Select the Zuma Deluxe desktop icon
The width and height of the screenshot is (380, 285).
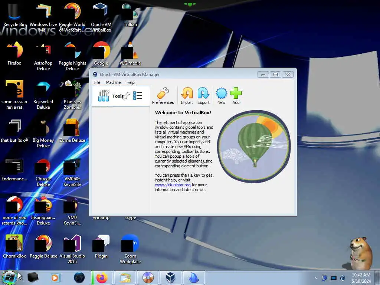point(72,130)
